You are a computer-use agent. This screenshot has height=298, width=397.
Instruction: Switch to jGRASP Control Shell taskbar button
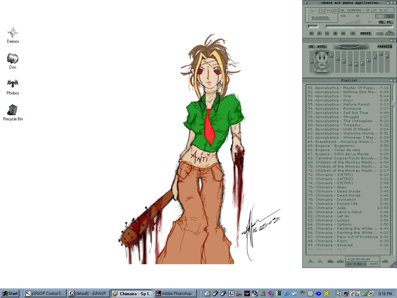click(45, 294)
